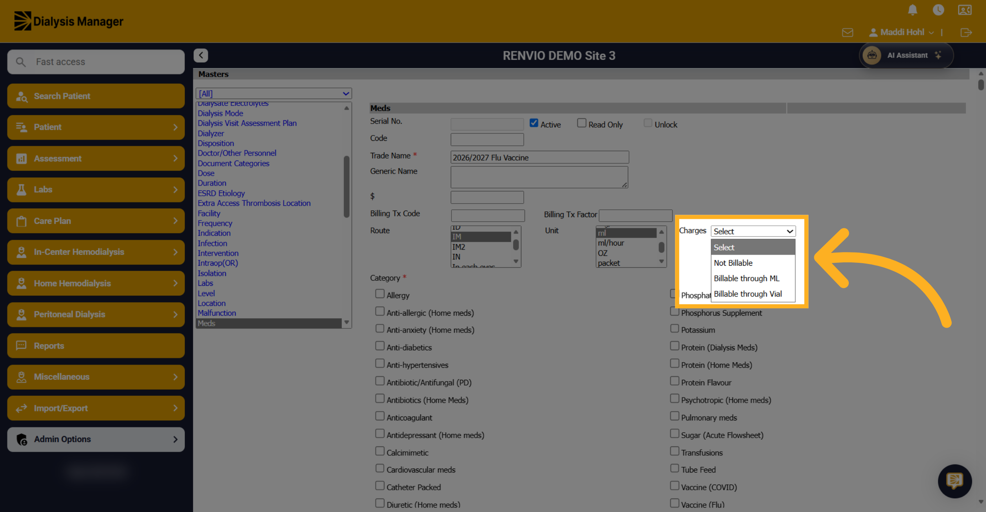Open the chat support bubble icon
The width and height of the screenshot is (986, 512).
[x=955, y=481]
